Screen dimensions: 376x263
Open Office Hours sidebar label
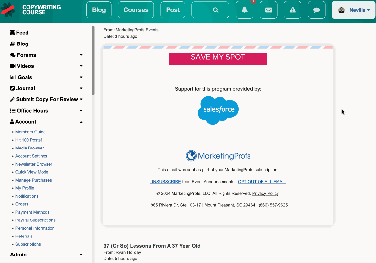click(33, 111)
